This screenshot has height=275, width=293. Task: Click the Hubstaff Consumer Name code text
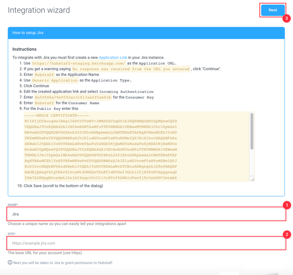[x=44, y=103]
